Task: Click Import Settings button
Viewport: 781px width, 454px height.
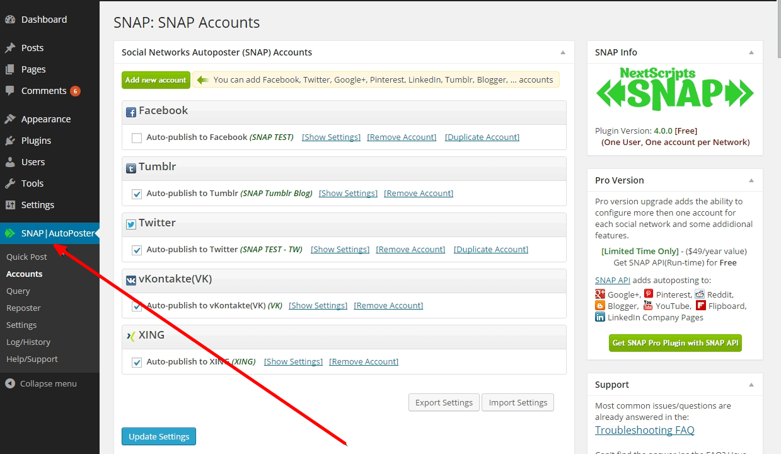Action: pos(518,402)
